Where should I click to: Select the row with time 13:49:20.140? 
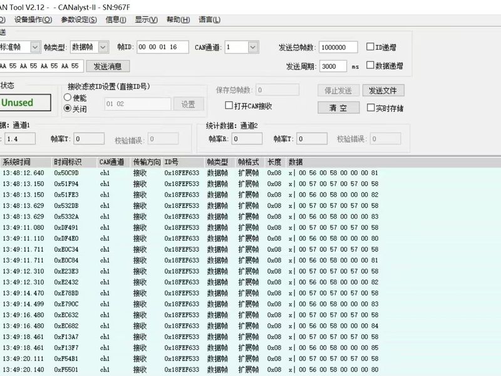tap(250, 370)
